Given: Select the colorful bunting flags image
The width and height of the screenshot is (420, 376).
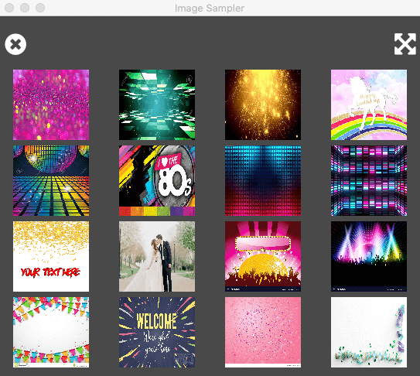Looking at the screenshot, I should click(51, 333).
